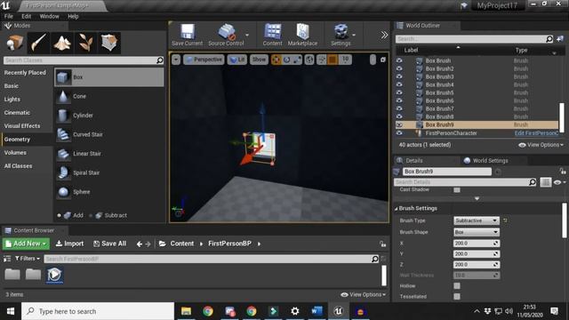Click the Add New button

(26, 244)
